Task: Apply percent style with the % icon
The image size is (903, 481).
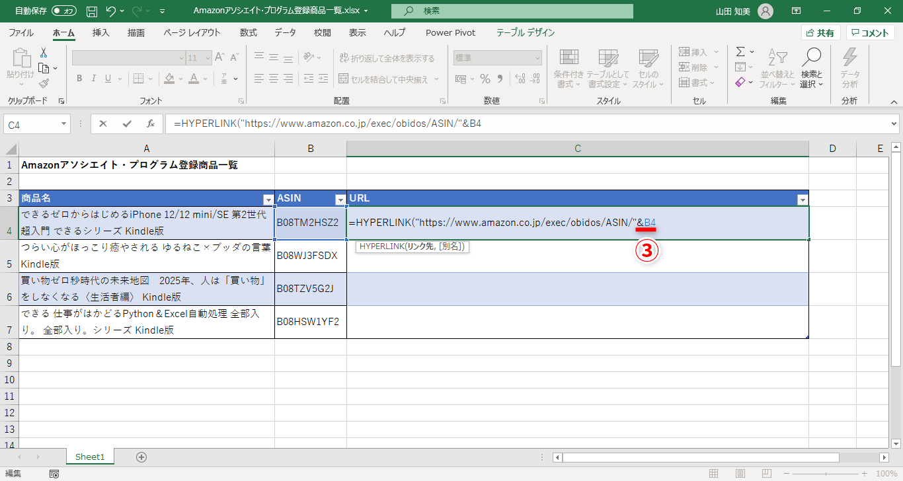Action: [485, 79]
